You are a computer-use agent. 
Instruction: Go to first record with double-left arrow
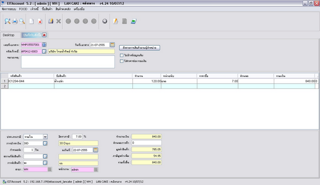(68, 21)
